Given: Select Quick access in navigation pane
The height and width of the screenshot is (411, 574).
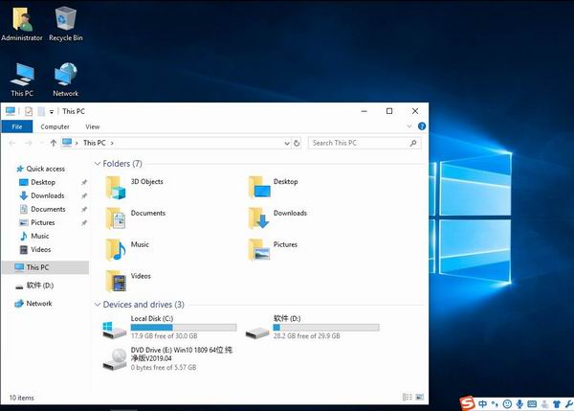Looking at the screenshot, I should point(45,169).
